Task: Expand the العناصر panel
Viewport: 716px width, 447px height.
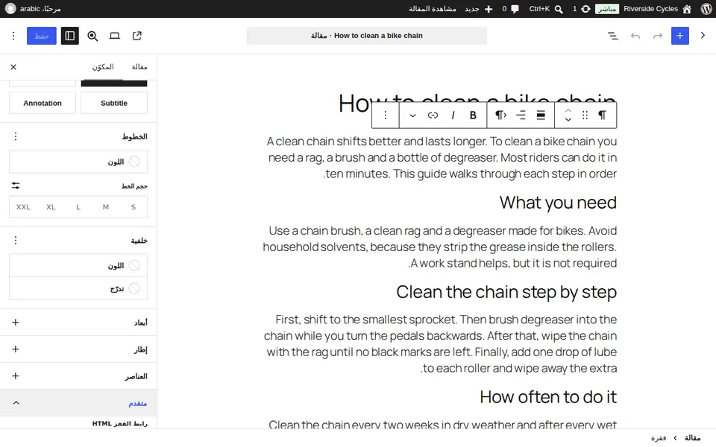Action: (x=78, y=376)
